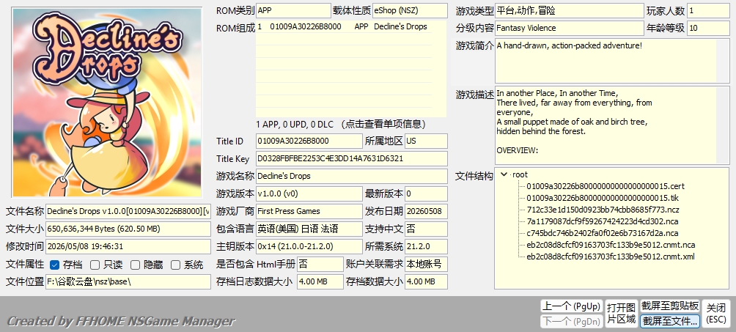736x332 pixels.
Task: Click the 支持中文 field showing 否
Action: coord(426,229)
